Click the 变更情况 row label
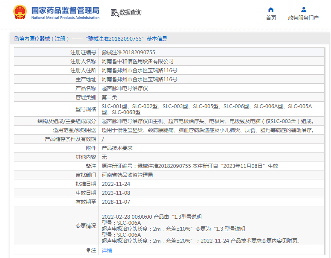Viewport: 331px width, 258px height. (x=86, y=226)
